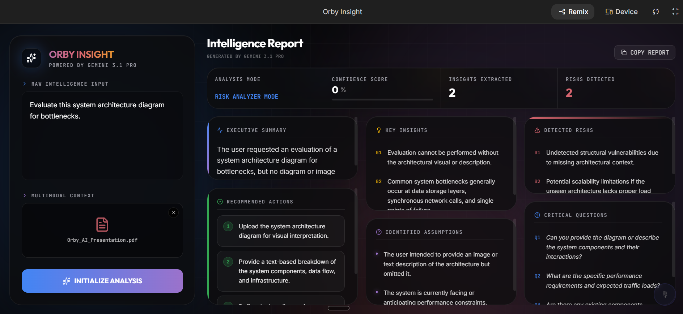
Task: Click the green number 2 badge
Action: pyautogui.click(x=228, y=262)
